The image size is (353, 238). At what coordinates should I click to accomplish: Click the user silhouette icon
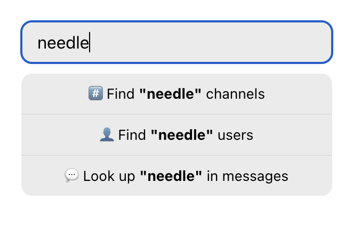[107, 135]
